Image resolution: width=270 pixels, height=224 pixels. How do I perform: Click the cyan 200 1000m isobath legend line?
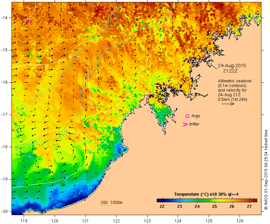click(106, 206)
